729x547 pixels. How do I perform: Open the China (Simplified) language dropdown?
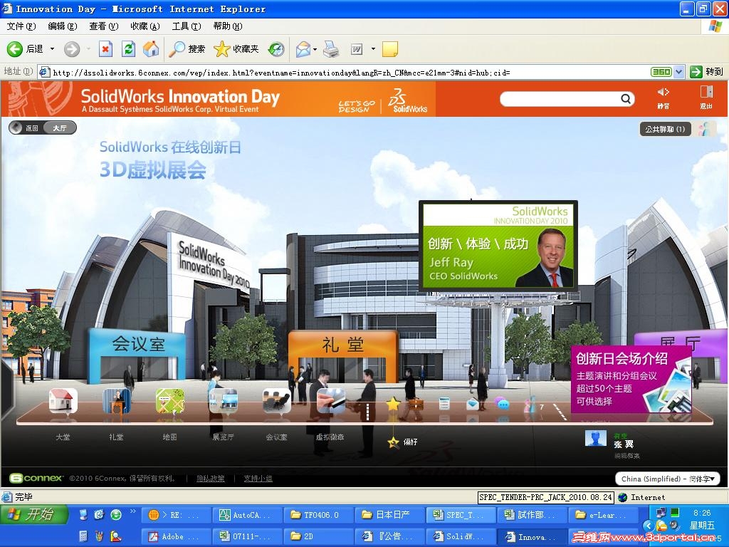[x=668, y=479]
